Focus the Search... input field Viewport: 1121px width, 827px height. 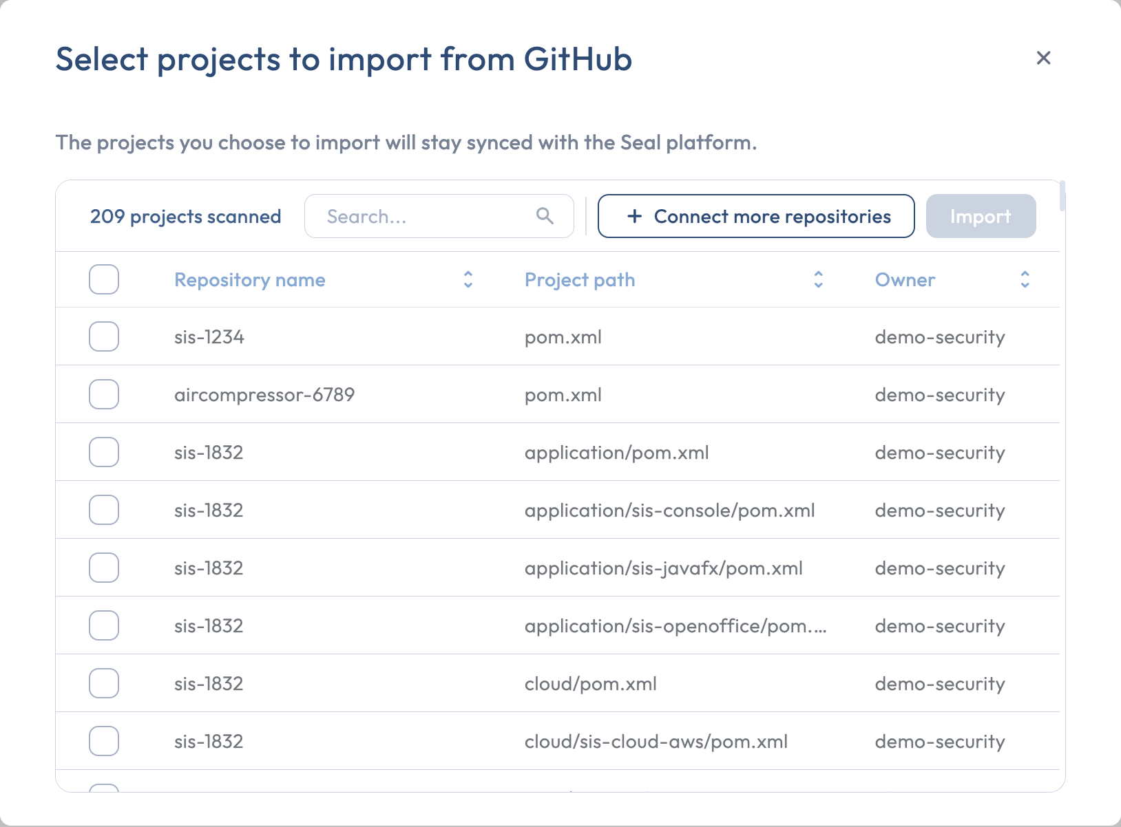click(x=439, y=216)
